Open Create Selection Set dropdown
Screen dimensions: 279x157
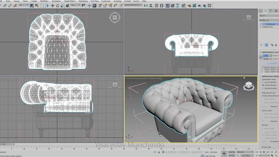point(133,5)
